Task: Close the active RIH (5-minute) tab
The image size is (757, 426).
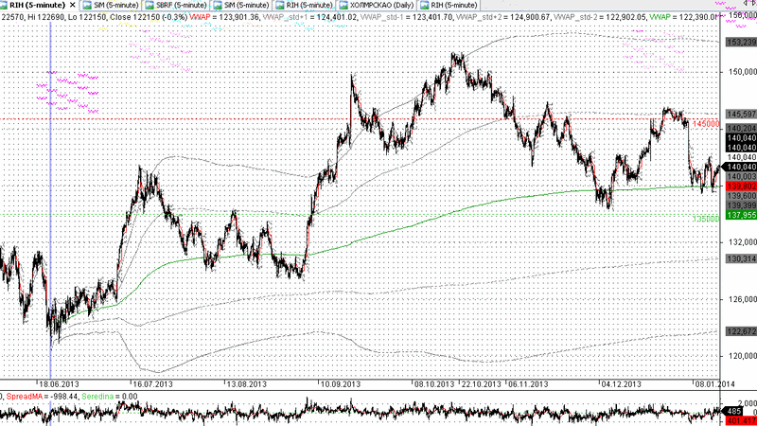Action: pos(73,5)
